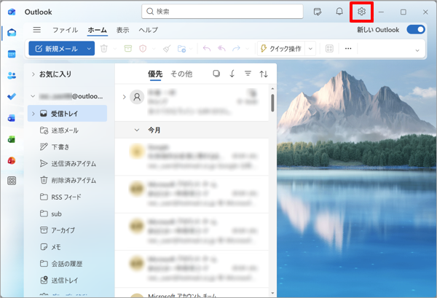Open the アーカイブ folder

pos(67,230)
